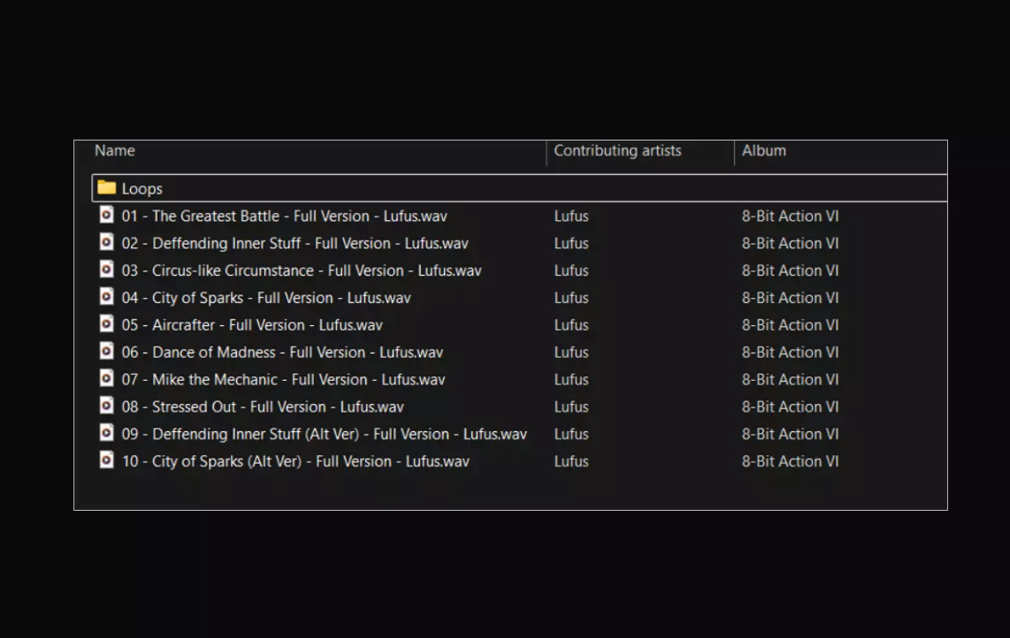Viewport: 1010px width, 638px height.
Task: Select file name 06 - Dance of Madness
Action: [x=282, y=353]
